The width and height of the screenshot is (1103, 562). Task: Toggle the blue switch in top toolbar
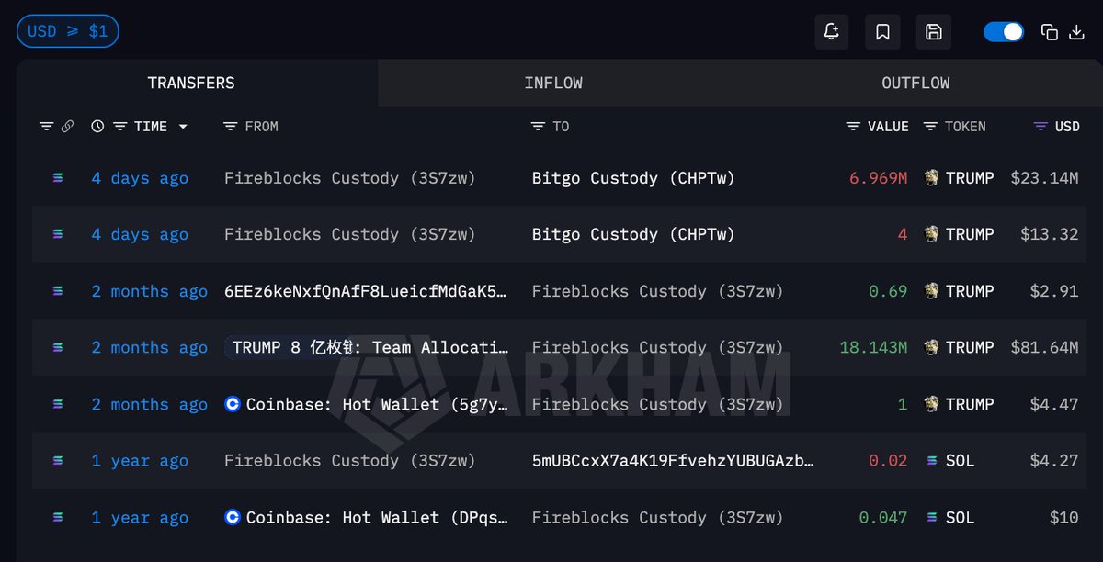coord(1003,32)
